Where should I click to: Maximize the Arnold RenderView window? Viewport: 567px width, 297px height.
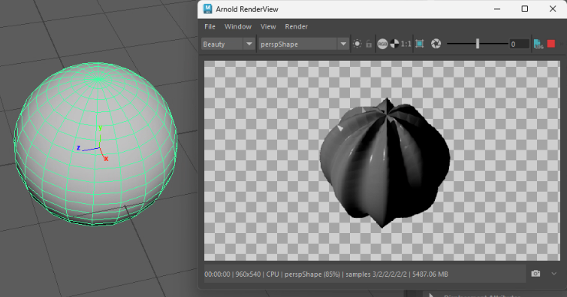pyautogui.click(x=525, y=9)
